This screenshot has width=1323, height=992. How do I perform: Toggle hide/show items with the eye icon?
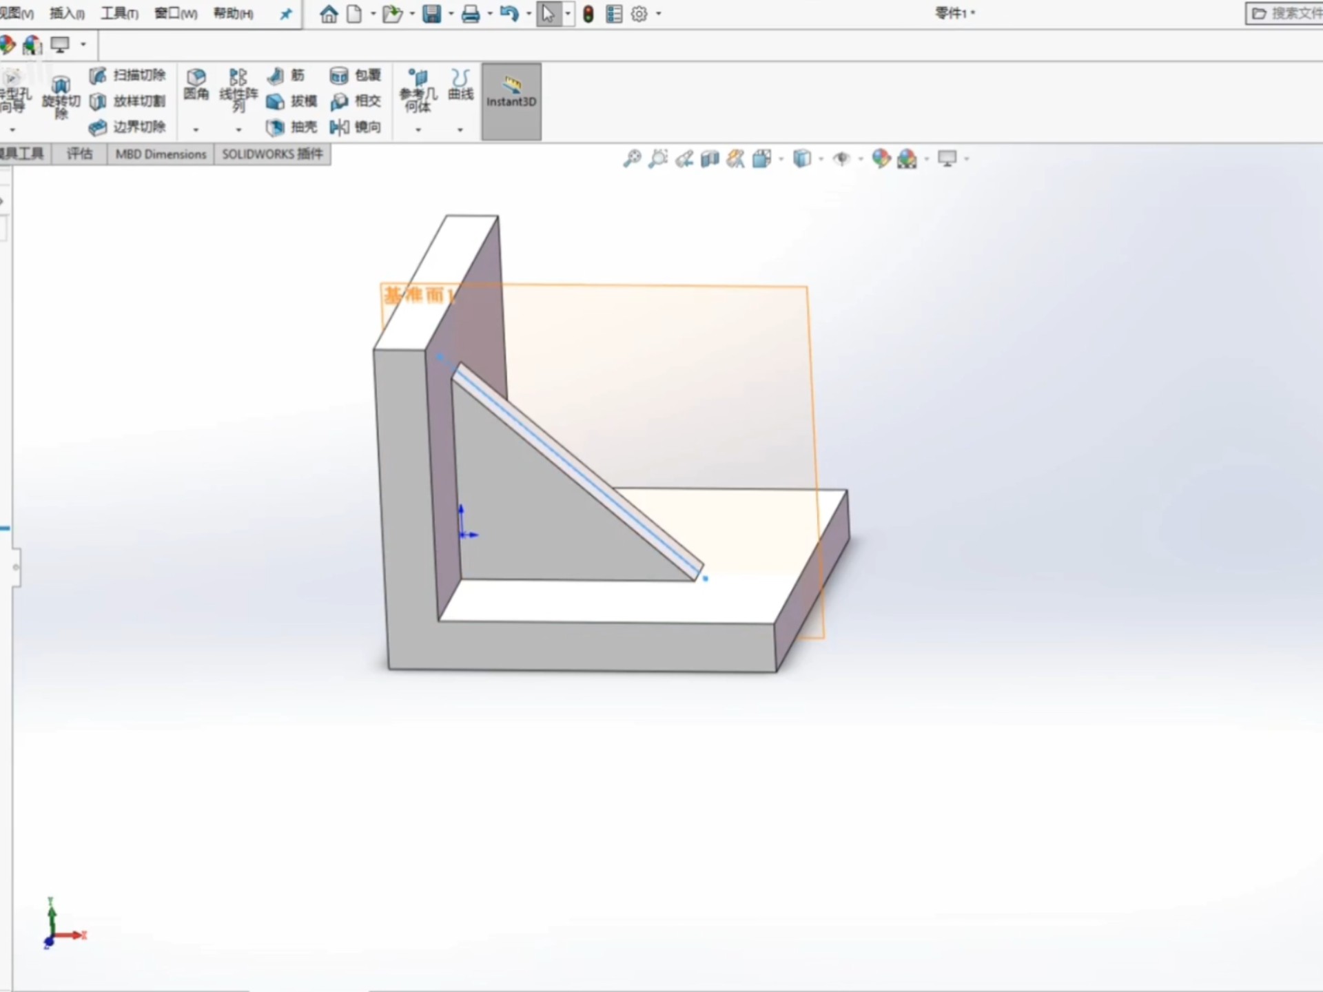click(842, 158)
